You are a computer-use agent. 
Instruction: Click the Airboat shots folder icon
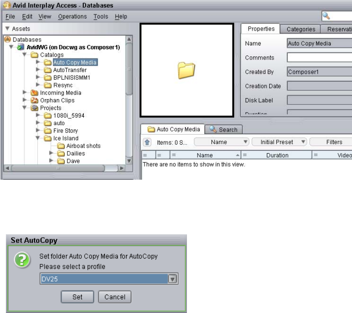point(61,146)
